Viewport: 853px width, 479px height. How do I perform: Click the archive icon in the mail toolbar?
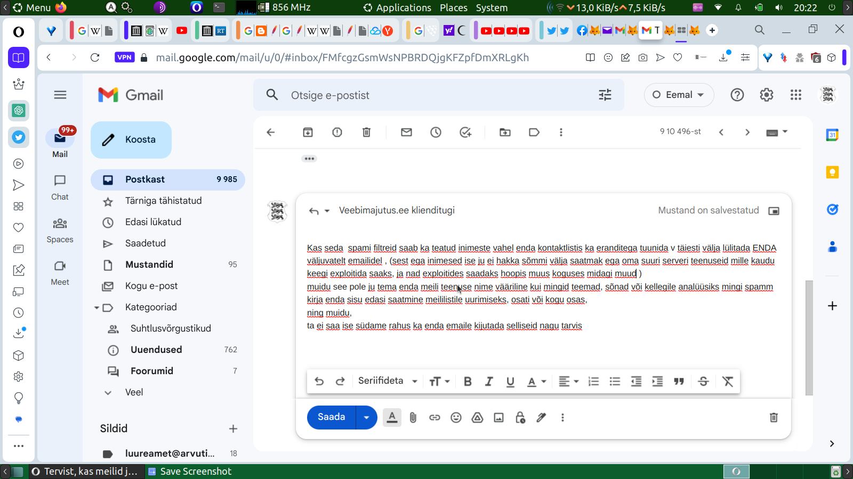pyautogui.click(x=308, y=133)
